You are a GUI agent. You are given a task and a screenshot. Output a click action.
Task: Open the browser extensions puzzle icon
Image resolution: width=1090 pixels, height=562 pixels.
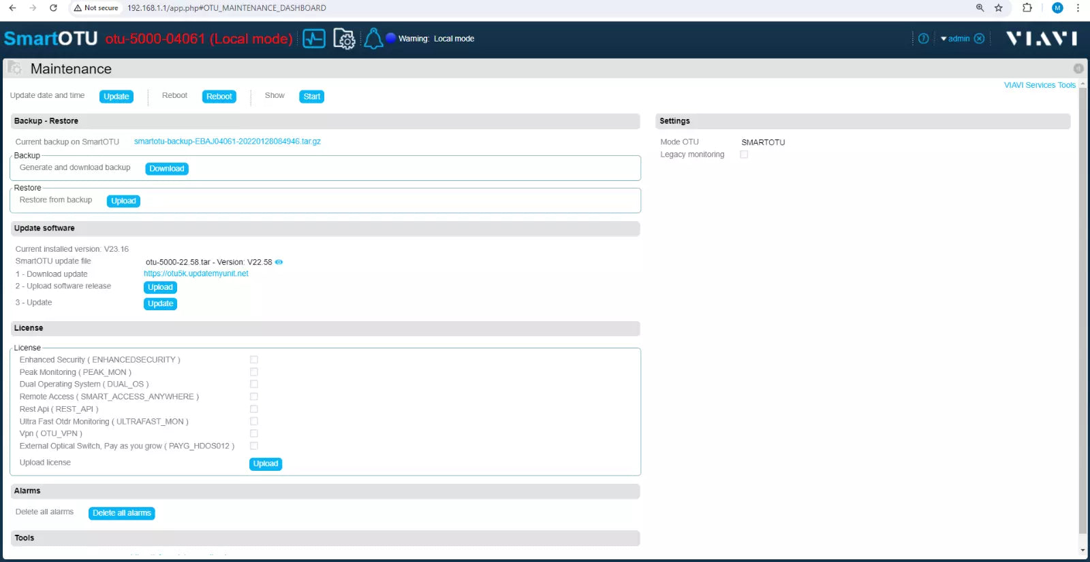pyautogui.click(x=1027, y=8)
